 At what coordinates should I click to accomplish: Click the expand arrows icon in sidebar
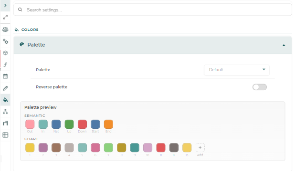(x=5, y=17)
